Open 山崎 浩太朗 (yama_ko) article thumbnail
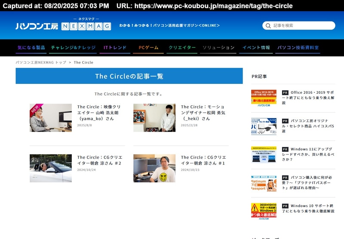 [51, 118]
